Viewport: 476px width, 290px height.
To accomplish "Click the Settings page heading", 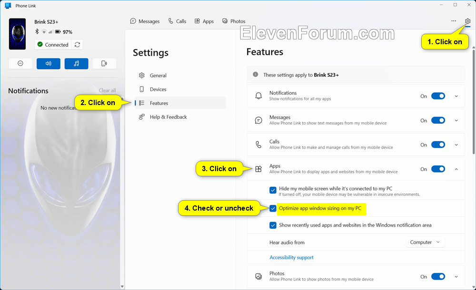I will click(150, 53).
